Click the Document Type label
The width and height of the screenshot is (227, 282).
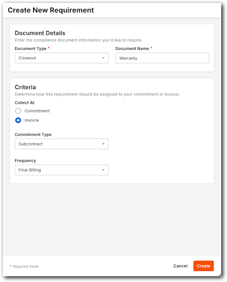coord(31,49)
